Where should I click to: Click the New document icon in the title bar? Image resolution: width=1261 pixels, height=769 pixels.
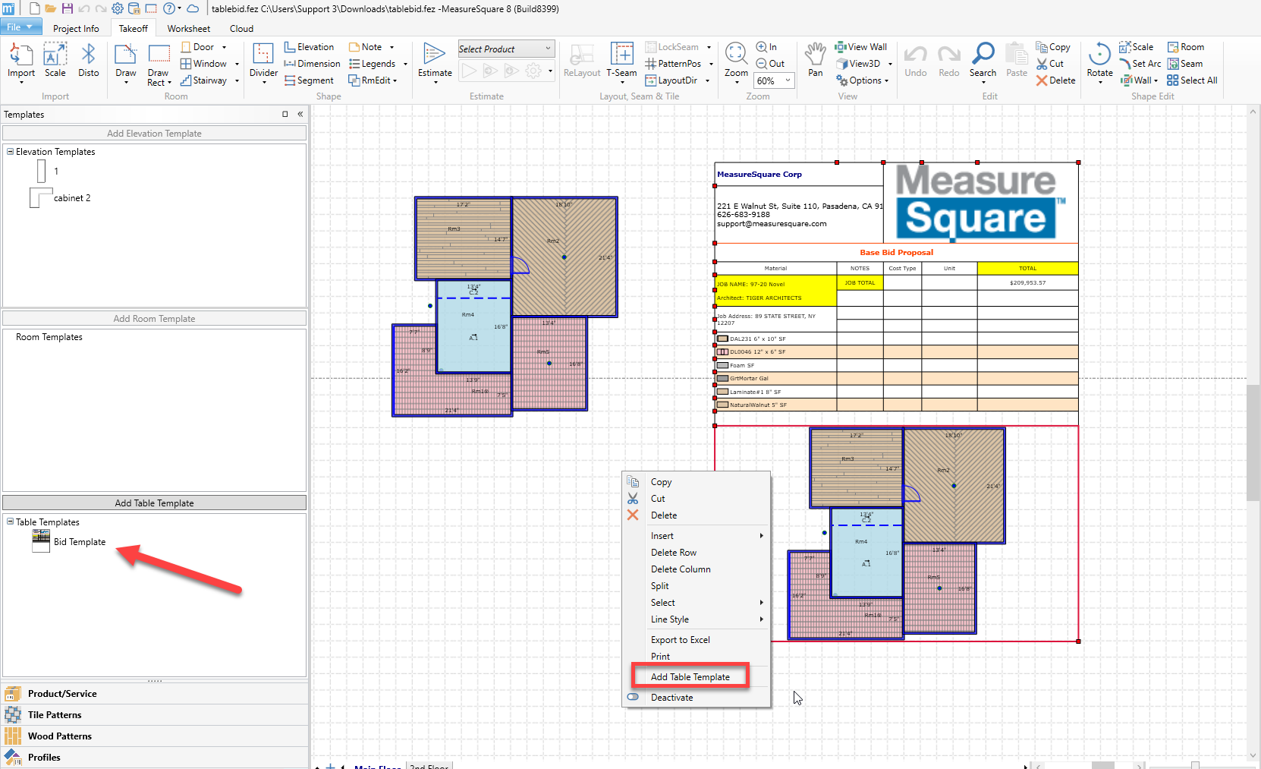(34, 9)
